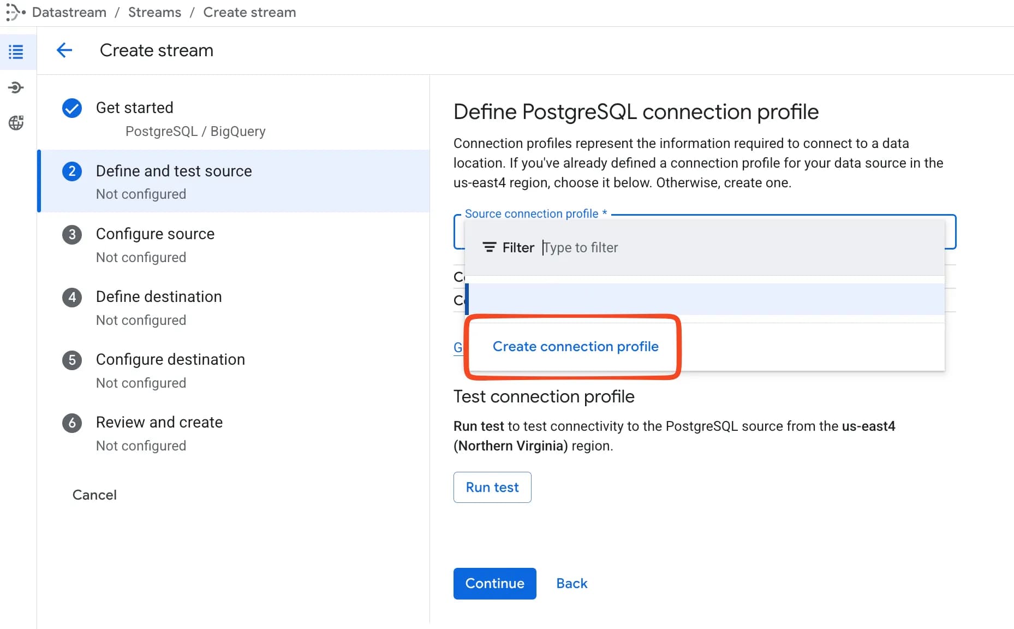Select the Connection profiles sidebar icon
Screen dimensions: 1014x629
(16, 87)
